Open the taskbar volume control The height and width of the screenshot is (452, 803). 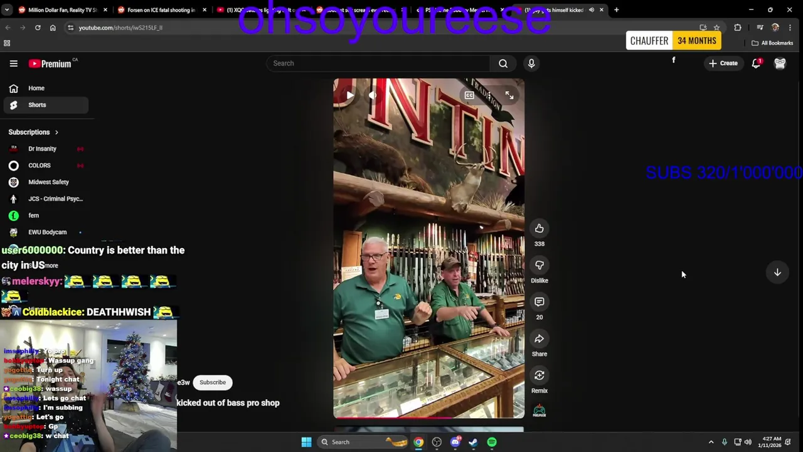point(748,442)
